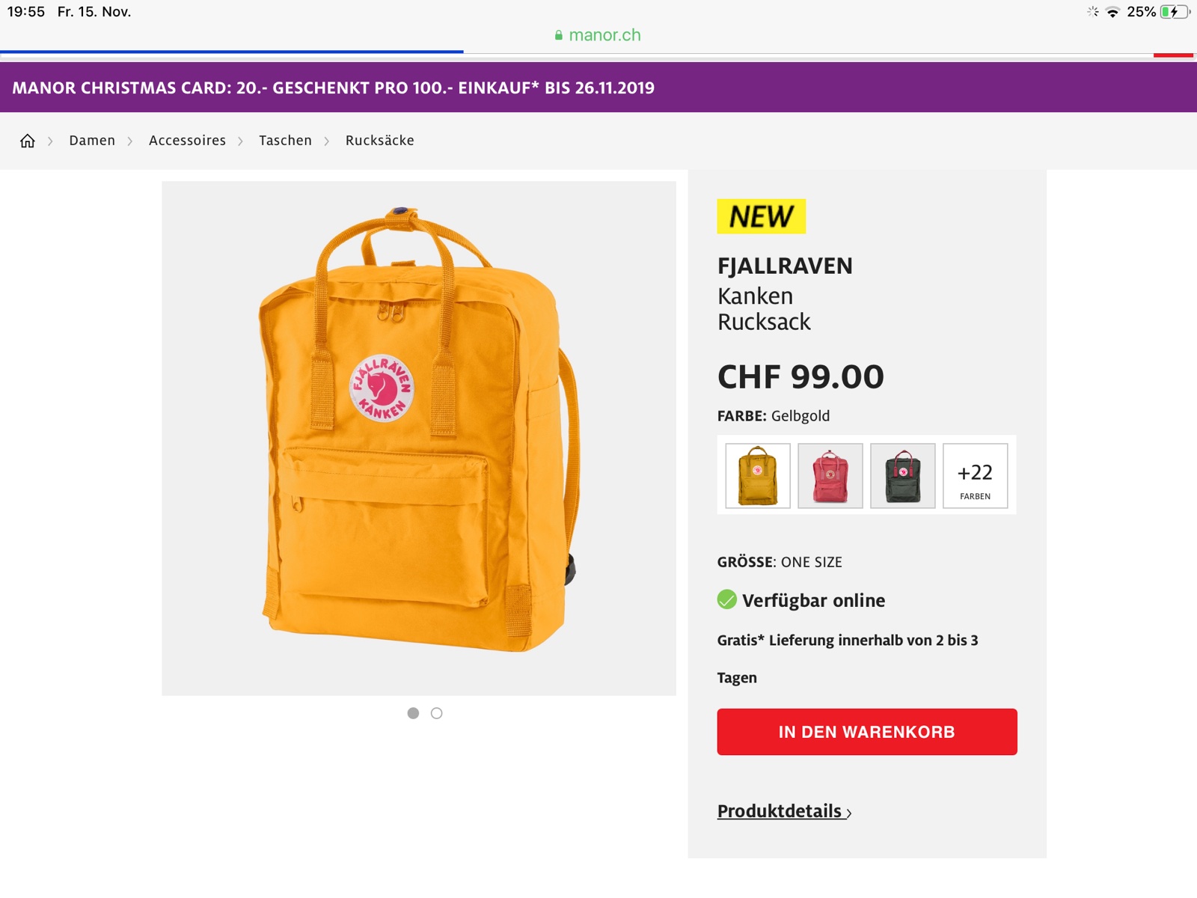
Task: Open the Accessoires breadcrumb category
Action: click(x=187, y=141)
